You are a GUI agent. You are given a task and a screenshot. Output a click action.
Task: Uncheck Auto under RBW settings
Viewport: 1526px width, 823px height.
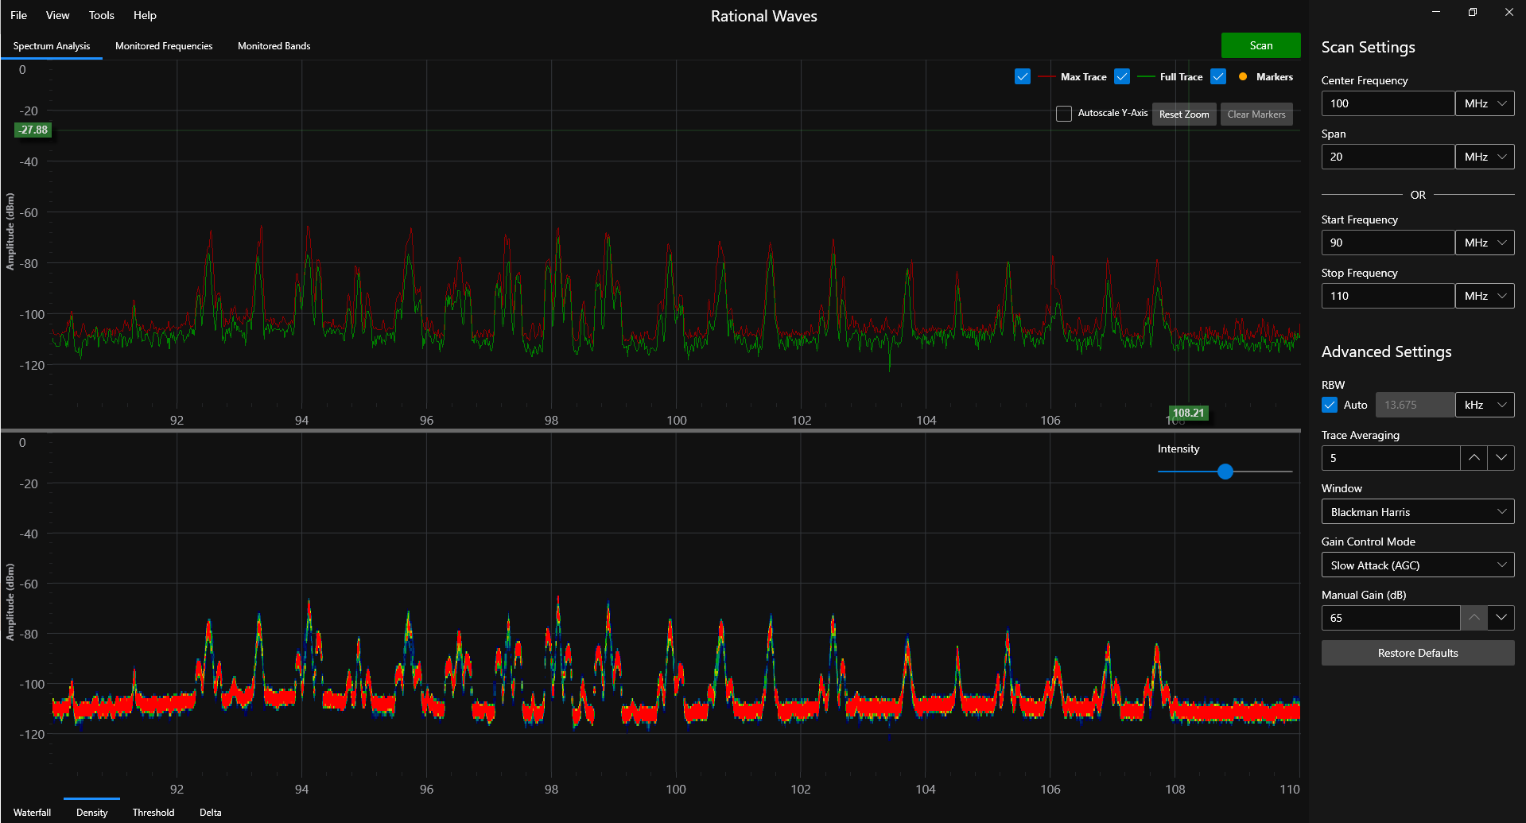click(x=1328, y=405)
